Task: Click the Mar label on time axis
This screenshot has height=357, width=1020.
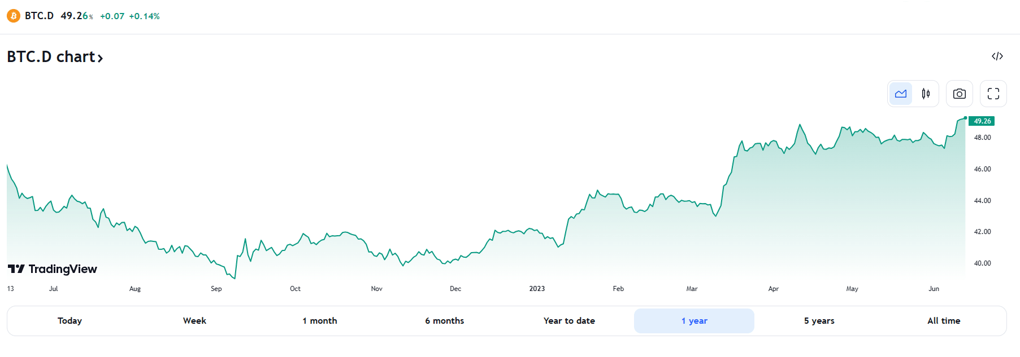Action: (x=692, y=289)
